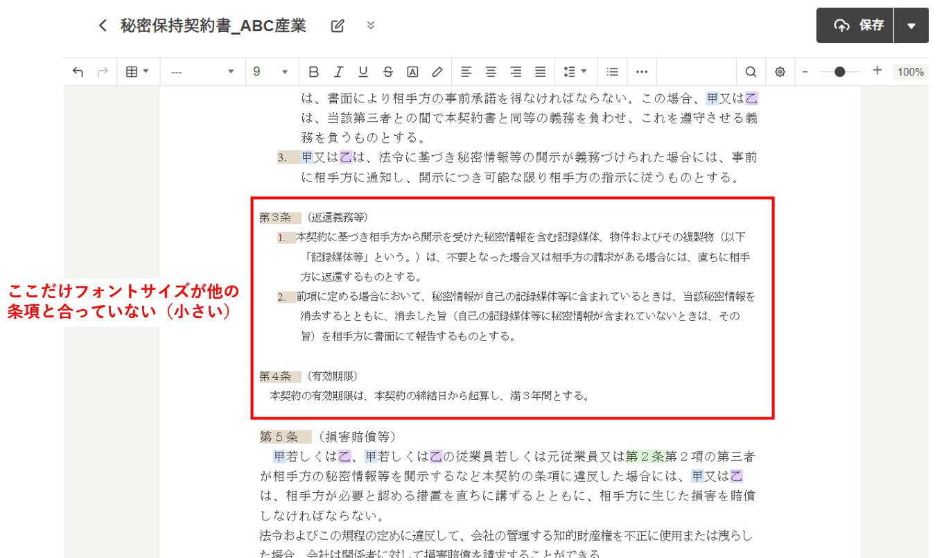
Task: Open the more options ellipsis menu
Action: point(642,71)
